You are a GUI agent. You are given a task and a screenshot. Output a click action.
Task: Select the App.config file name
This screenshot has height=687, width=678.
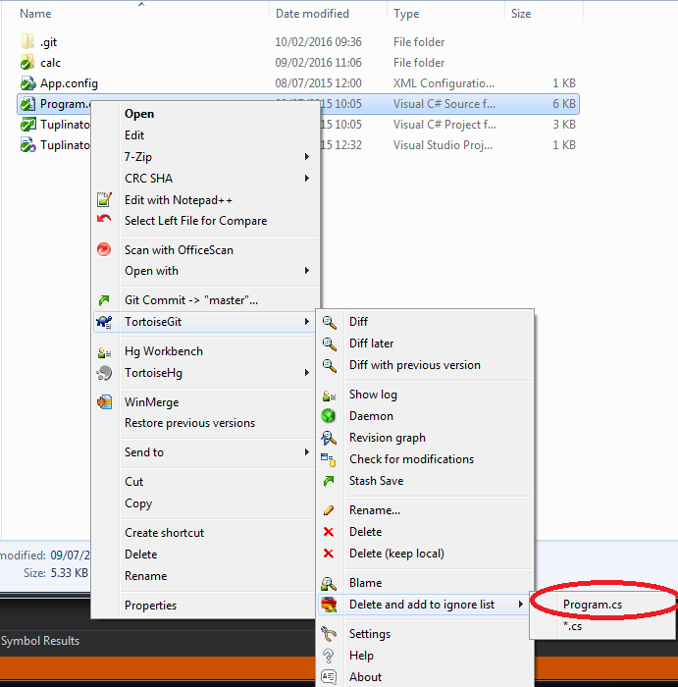click(x=69, y=83)
